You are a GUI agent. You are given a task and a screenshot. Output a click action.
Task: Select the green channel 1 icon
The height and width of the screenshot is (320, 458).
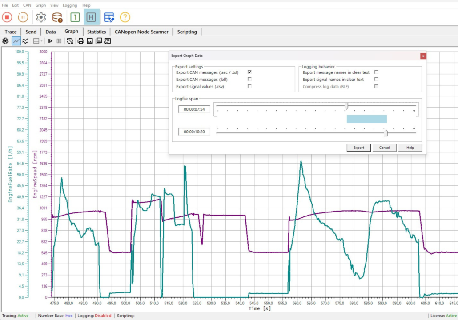(x=75, y=17)
